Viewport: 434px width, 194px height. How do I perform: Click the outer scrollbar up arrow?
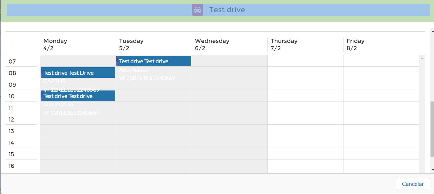click(x=432, y=30)
